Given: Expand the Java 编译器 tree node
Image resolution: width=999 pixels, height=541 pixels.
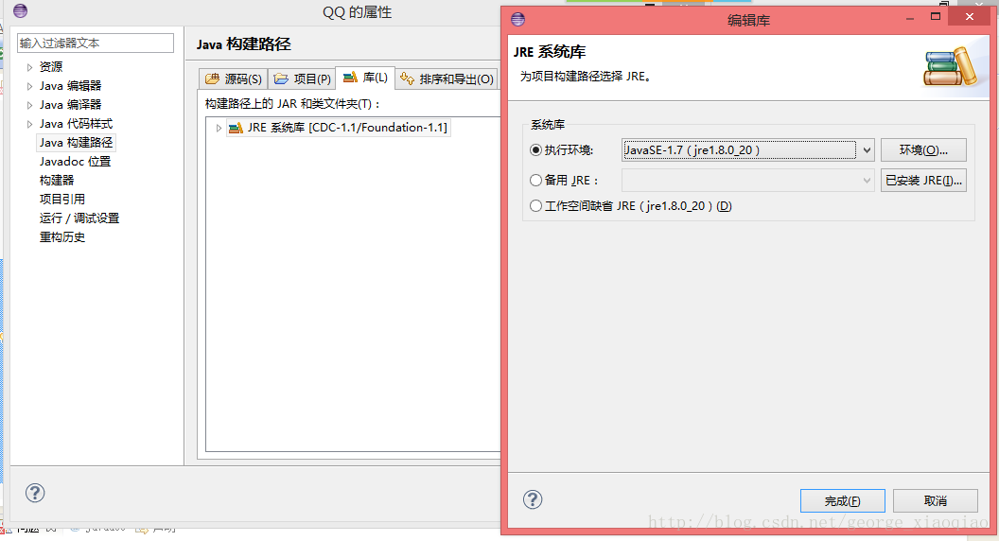Looking at the screenshot, I should tap(29, 105).
